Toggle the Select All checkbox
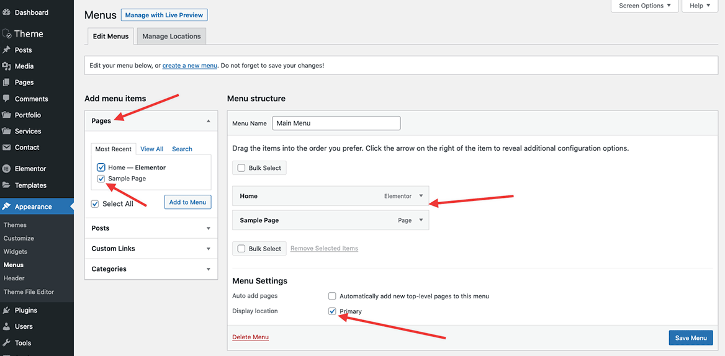This screenshot has height=356, width=725. [95, 204]
